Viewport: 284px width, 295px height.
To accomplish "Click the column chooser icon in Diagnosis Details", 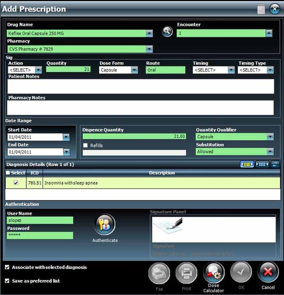I will [262, 165].
